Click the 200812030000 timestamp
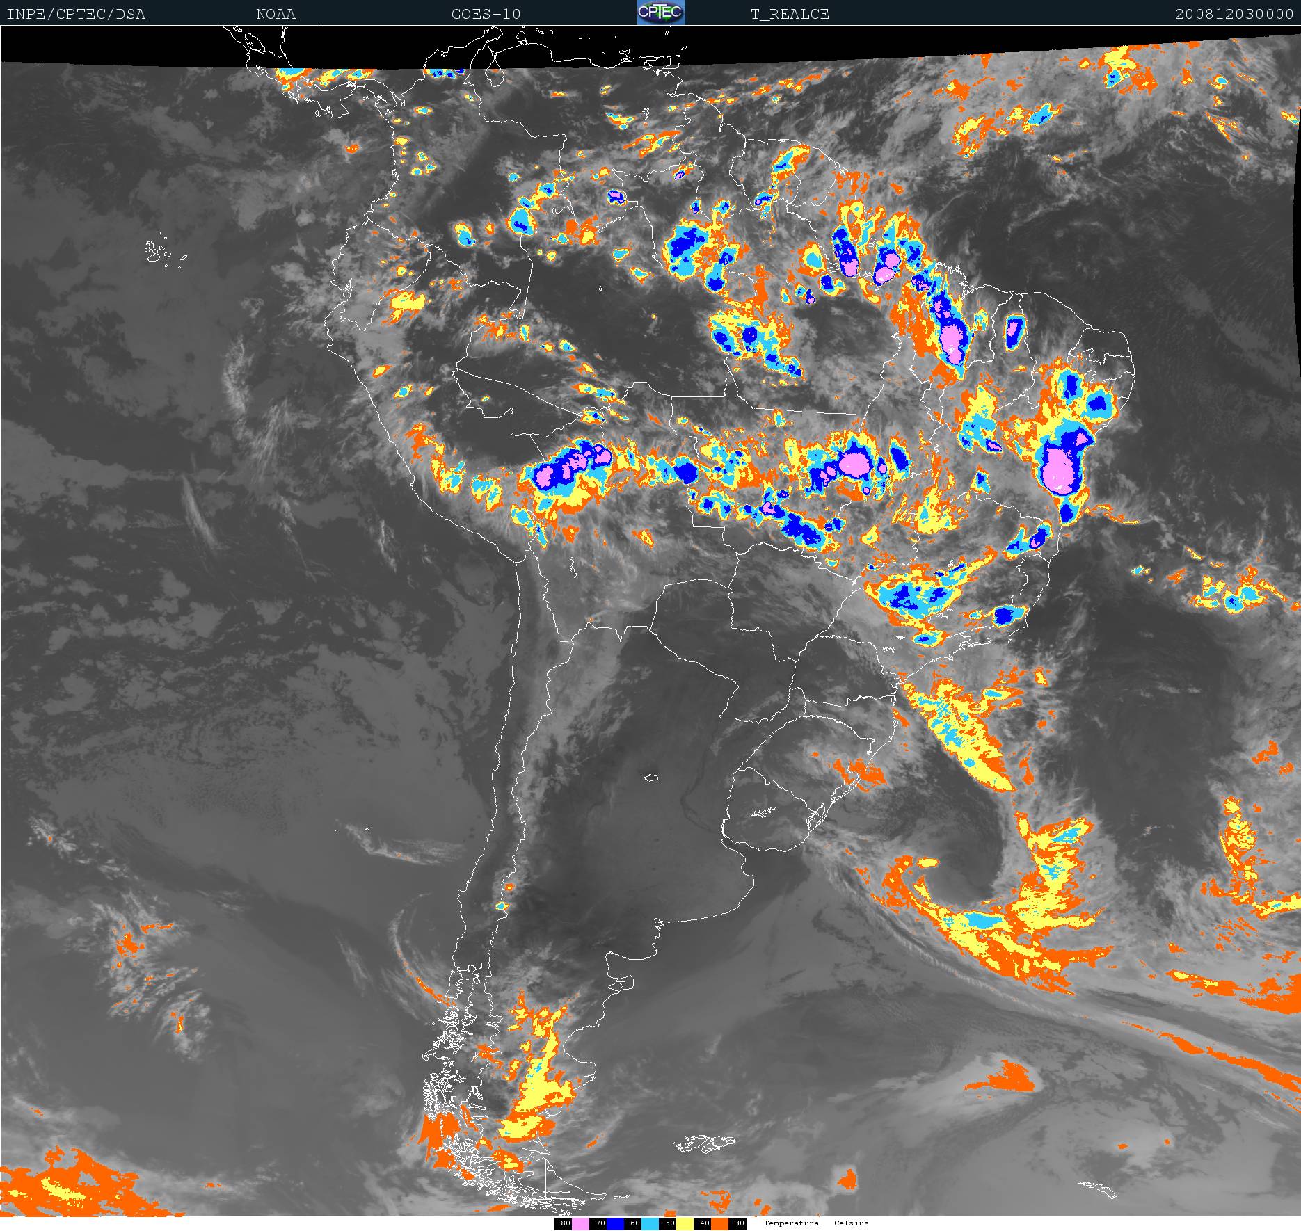Image resolution: width=1301 pixels, height=1231 pixels. tap(1234, 14)
